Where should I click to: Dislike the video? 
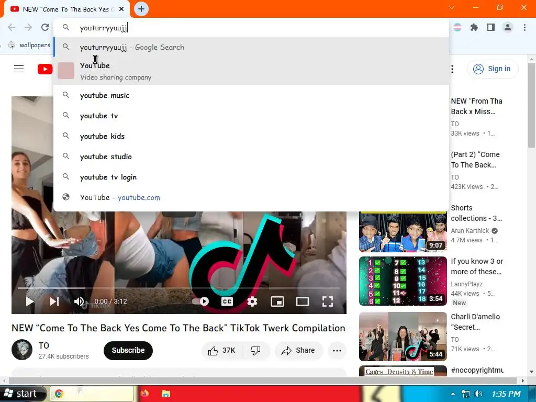[255, 351]
